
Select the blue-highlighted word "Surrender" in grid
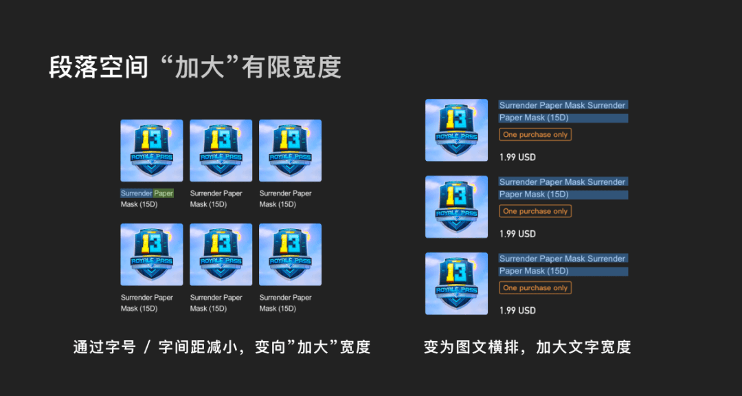(136, 193)
